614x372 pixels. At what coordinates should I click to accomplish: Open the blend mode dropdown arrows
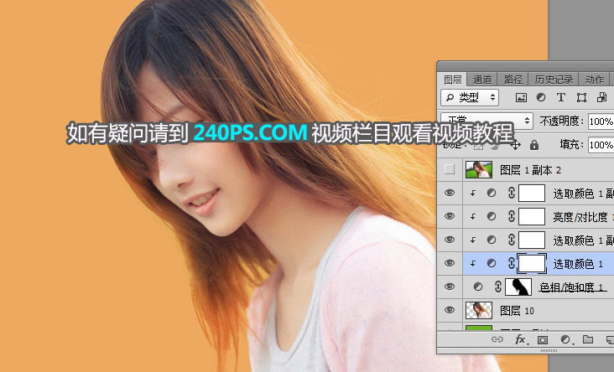[x=527, y=121]
